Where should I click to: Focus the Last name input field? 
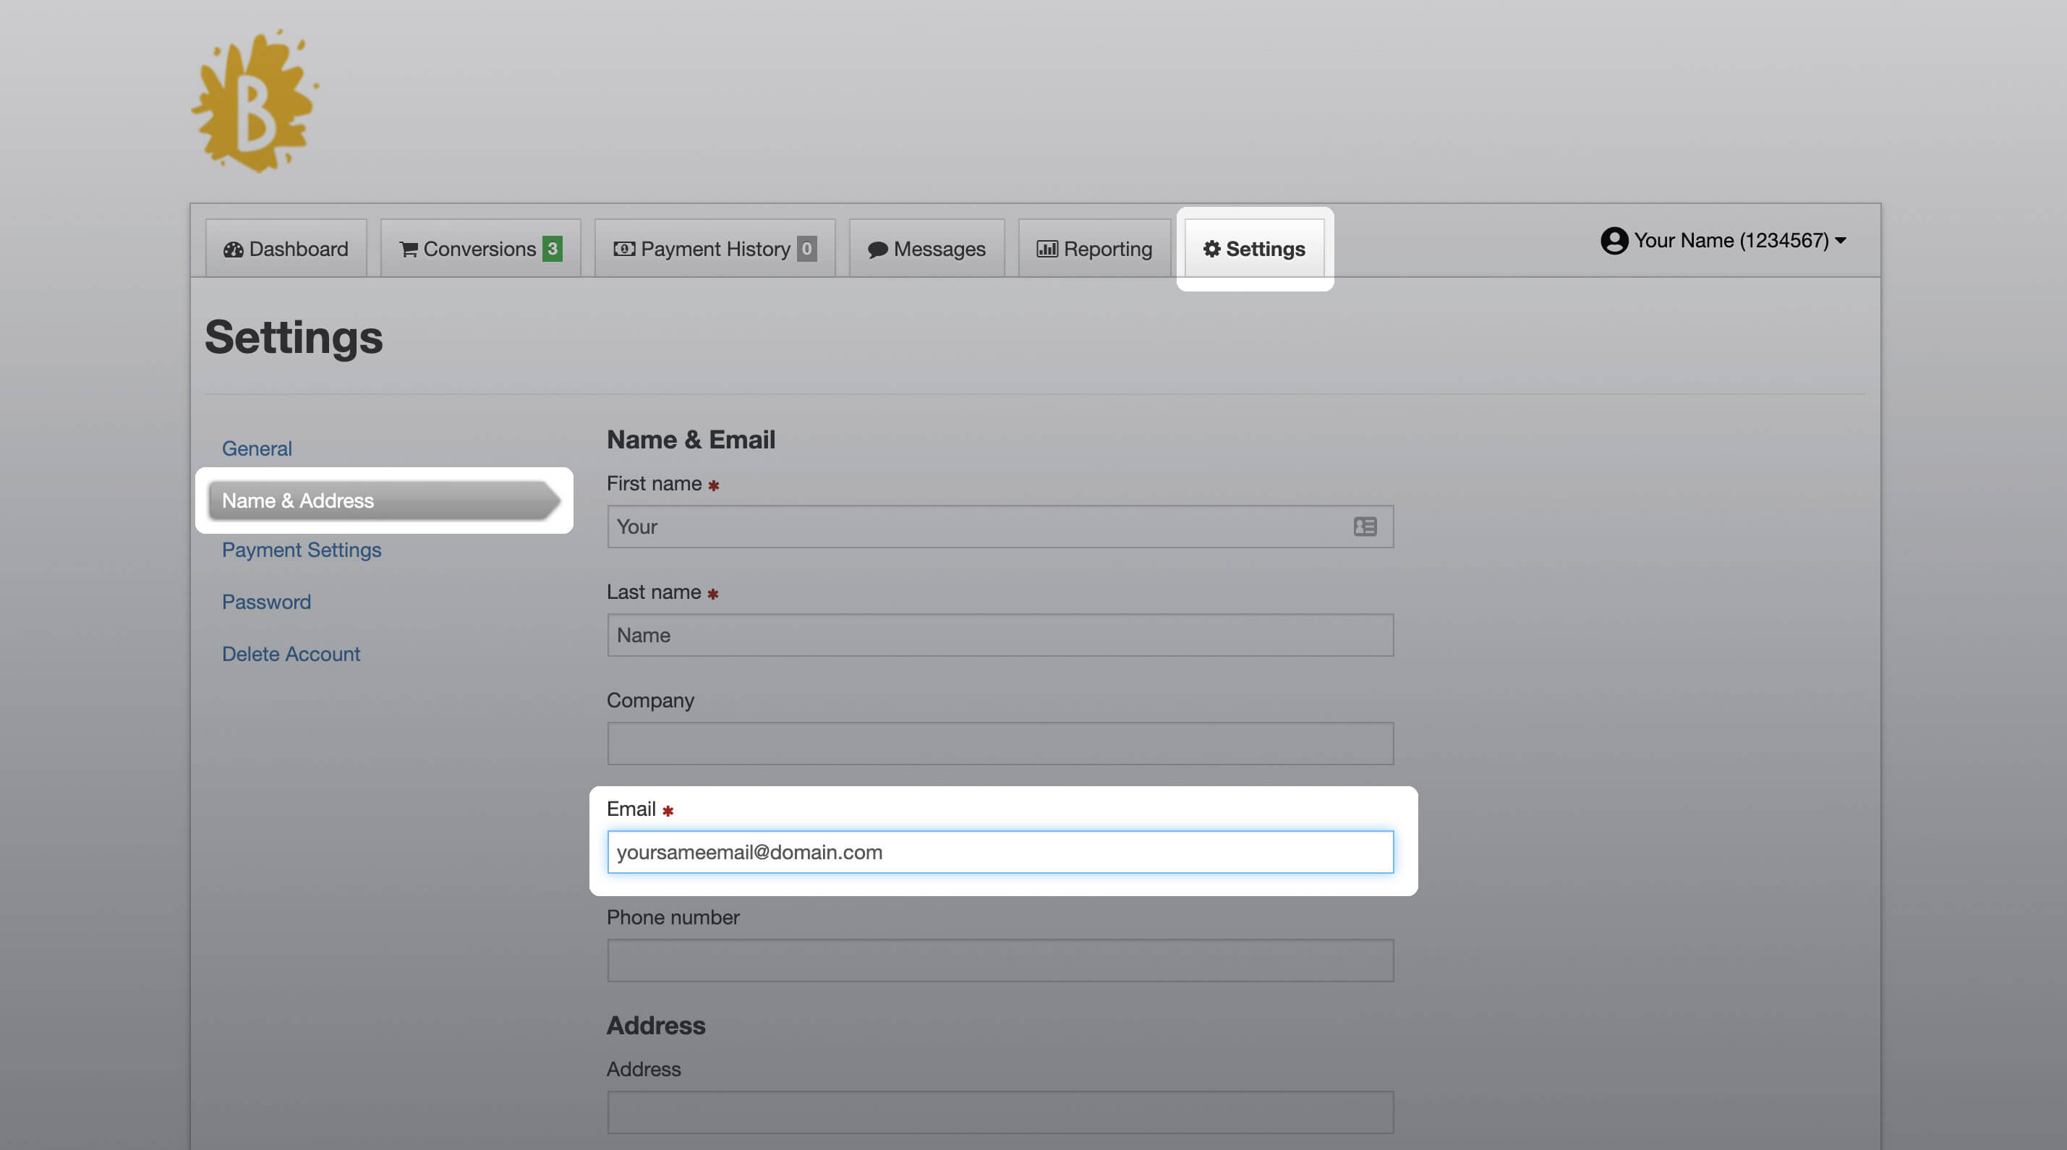1001,635
